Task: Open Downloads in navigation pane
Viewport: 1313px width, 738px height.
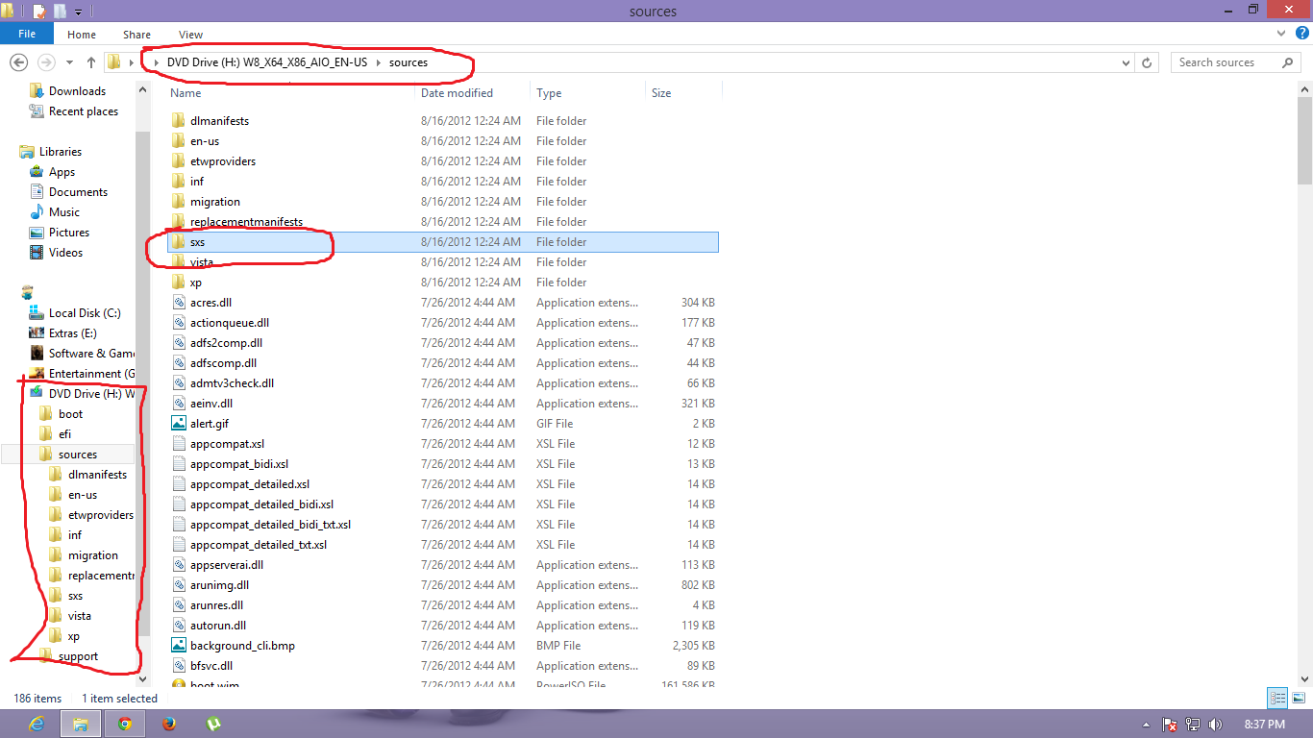Action: [77, 91]
